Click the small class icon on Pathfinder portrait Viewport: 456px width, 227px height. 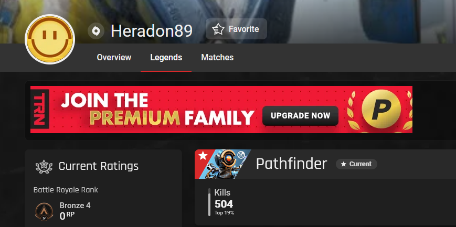click(240, 155)
